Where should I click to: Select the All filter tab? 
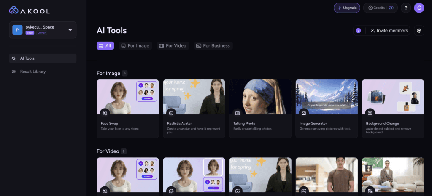(x=105, y=45)
